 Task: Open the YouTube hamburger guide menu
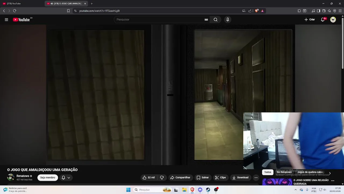point(6,19)
